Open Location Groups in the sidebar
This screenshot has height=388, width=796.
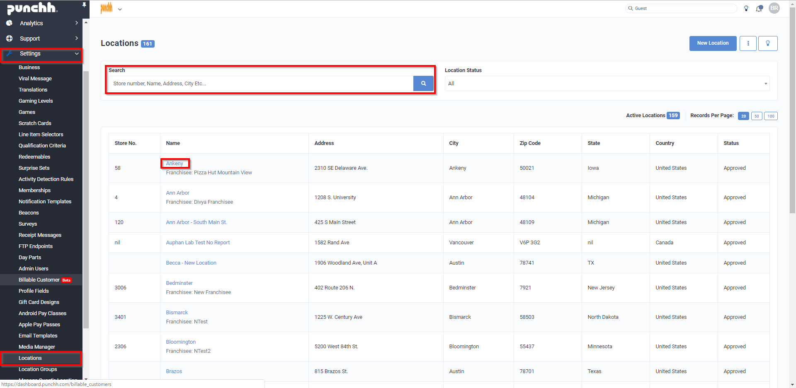(38, 369)
